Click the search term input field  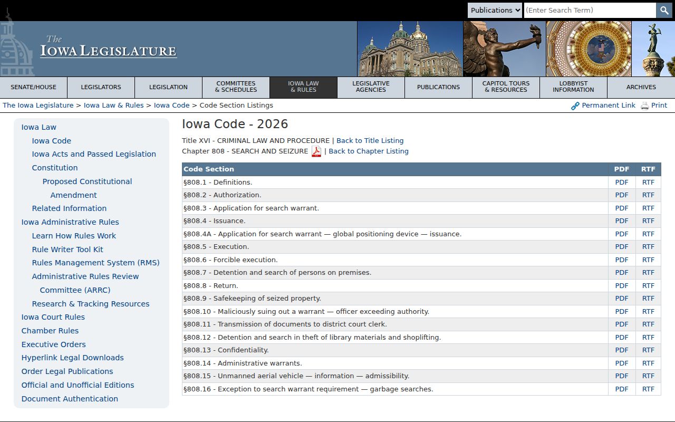(590, 10)
